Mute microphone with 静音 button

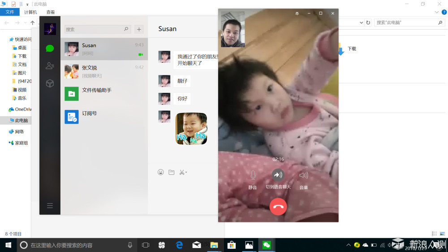click(253, 179)
